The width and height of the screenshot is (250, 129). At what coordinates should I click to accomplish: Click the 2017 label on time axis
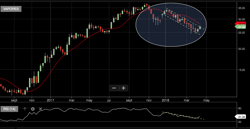pyautogui.click(x=51, y=100)
